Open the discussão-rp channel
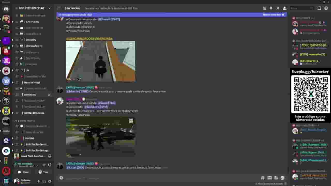Screen dimensions: 331x186 [x=33, y=46]
